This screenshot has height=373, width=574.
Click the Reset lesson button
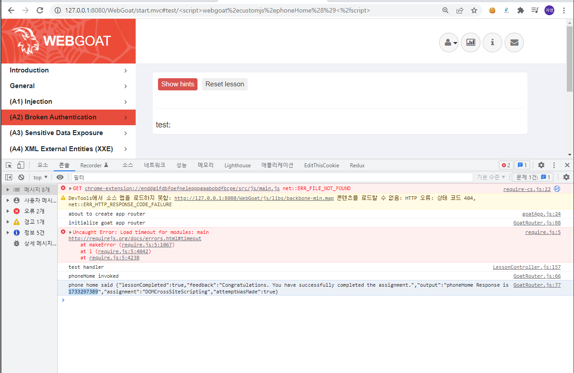[225, 84]
